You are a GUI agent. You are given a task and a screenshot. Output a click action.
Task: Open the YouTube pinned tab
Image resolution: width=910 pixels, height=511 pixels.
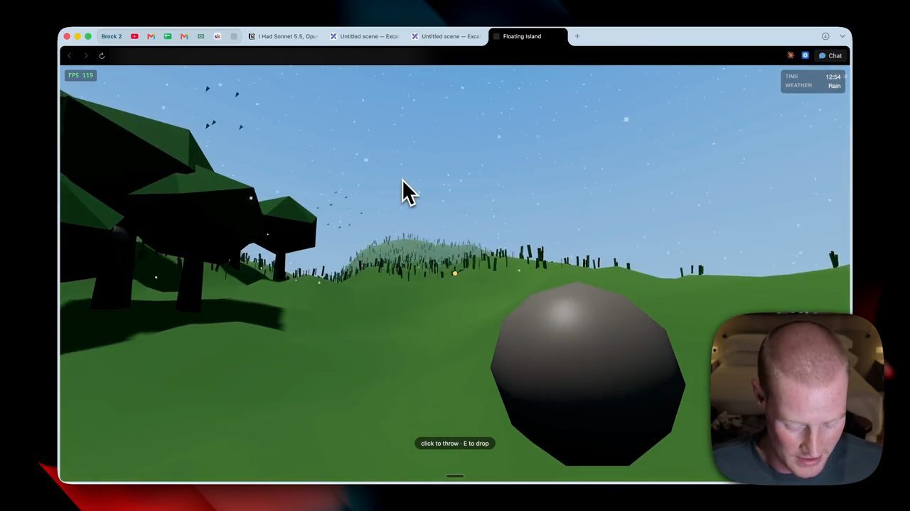tap(134, 36)
